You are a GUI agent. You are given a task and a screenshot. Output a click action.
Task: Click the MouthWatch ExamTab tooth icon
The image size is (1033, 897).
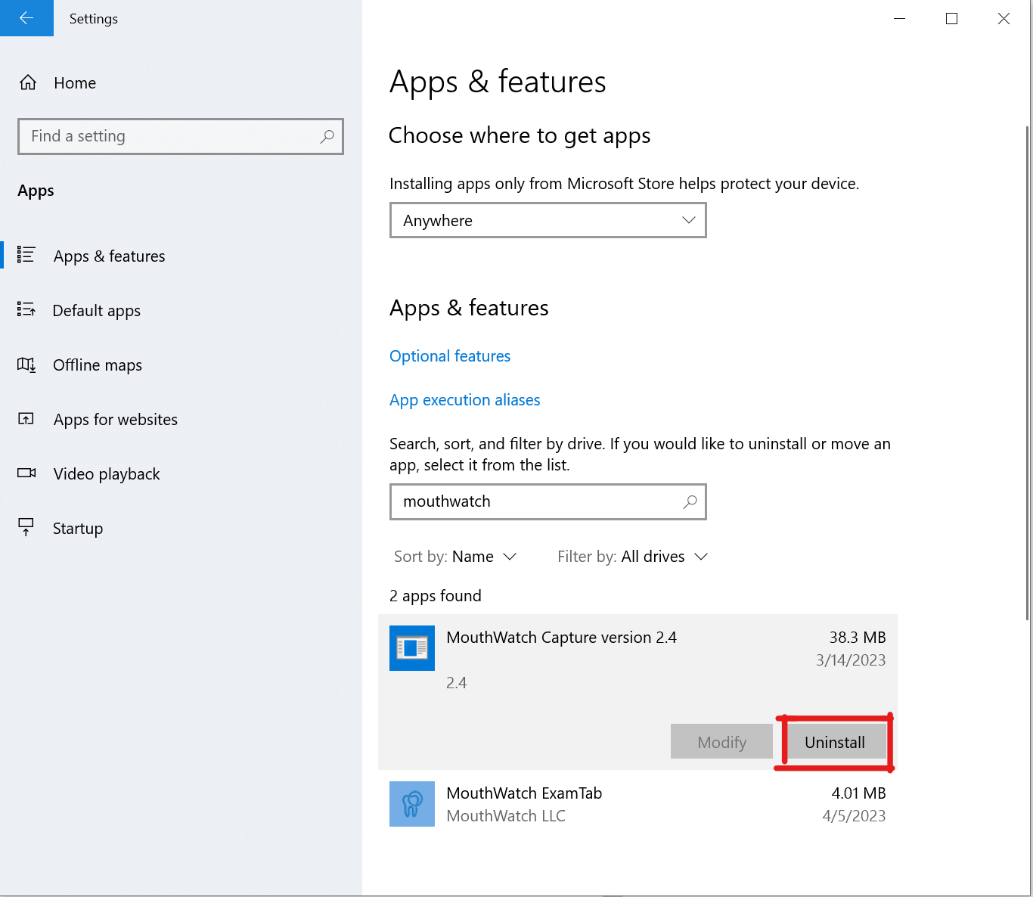point(412,804)
